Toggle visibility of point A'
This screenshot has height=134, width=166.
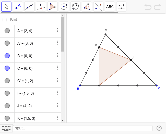(x=7, y=43)
